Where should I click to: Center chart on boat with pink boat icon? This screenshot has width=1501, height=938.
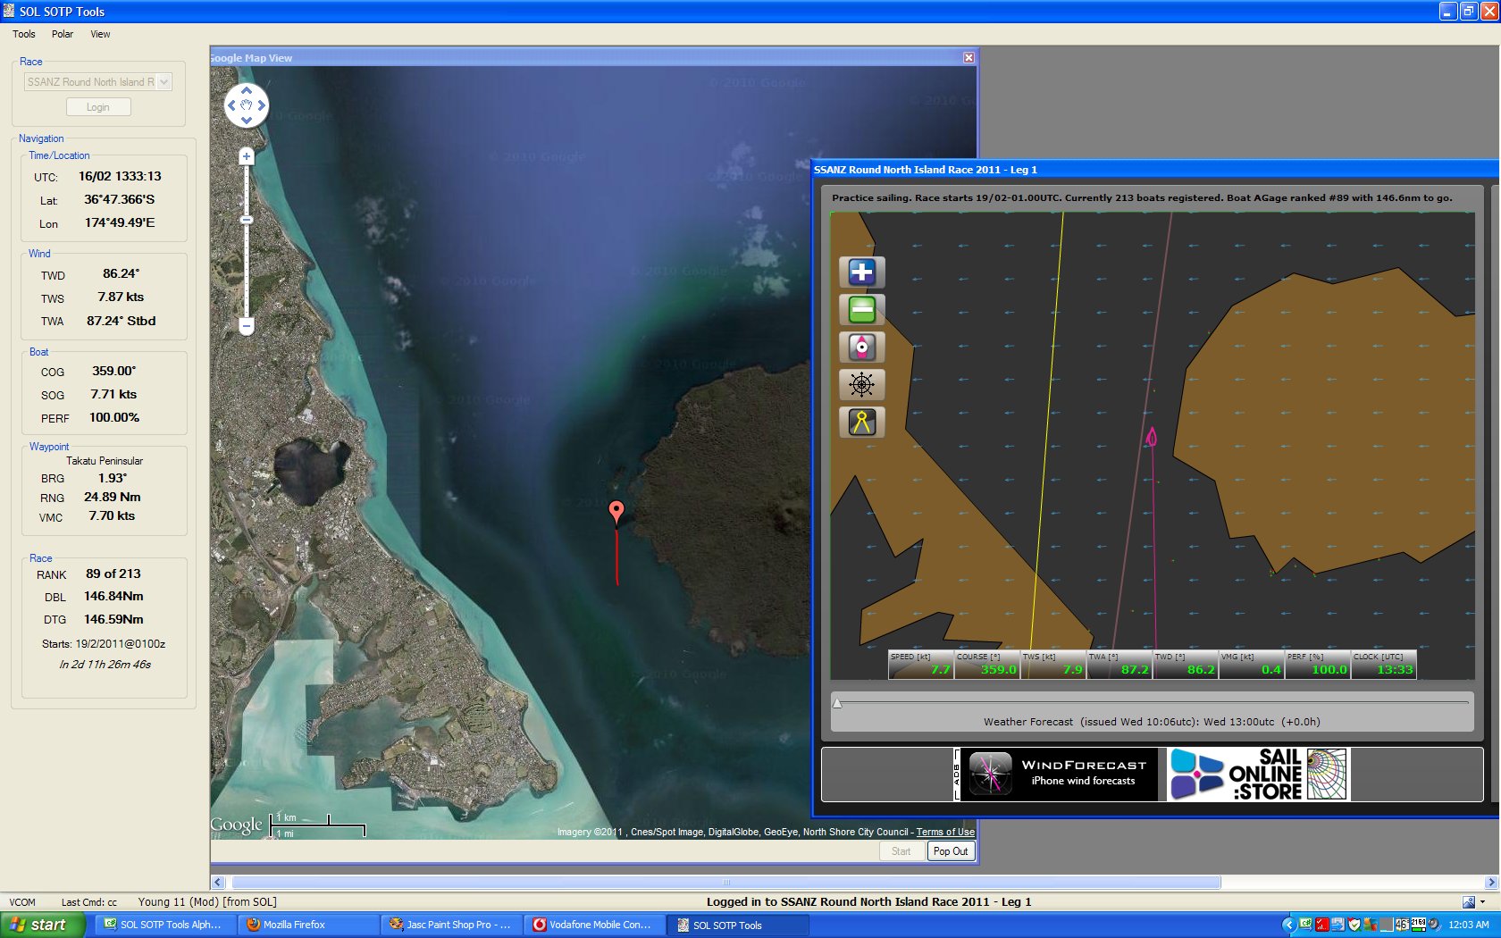pyautogui.click(x=861, y=348)
